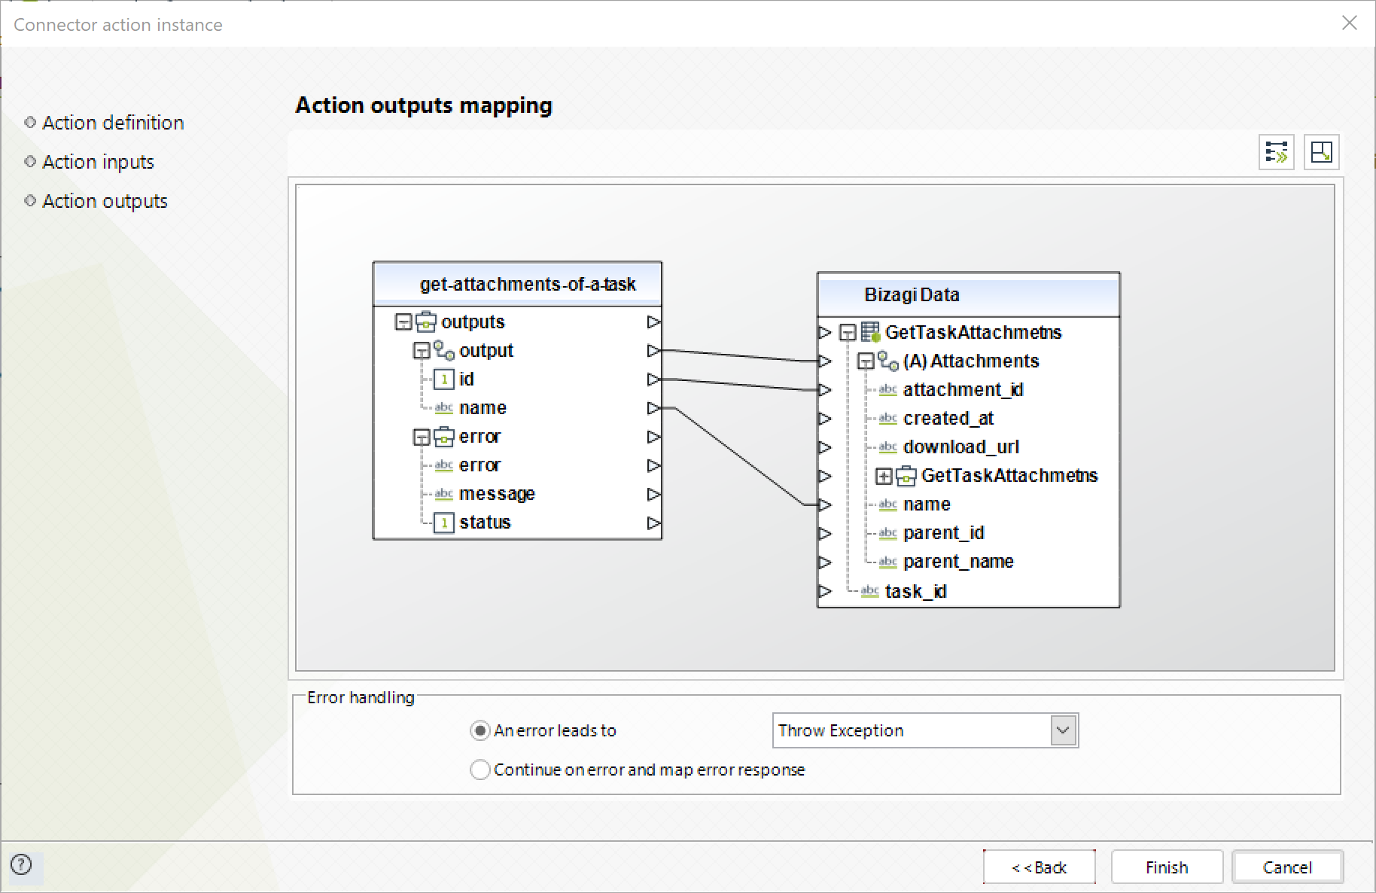Screen dimensions: 1376x893
Task: Select the 'status' source field
Action: click(485, 523)
